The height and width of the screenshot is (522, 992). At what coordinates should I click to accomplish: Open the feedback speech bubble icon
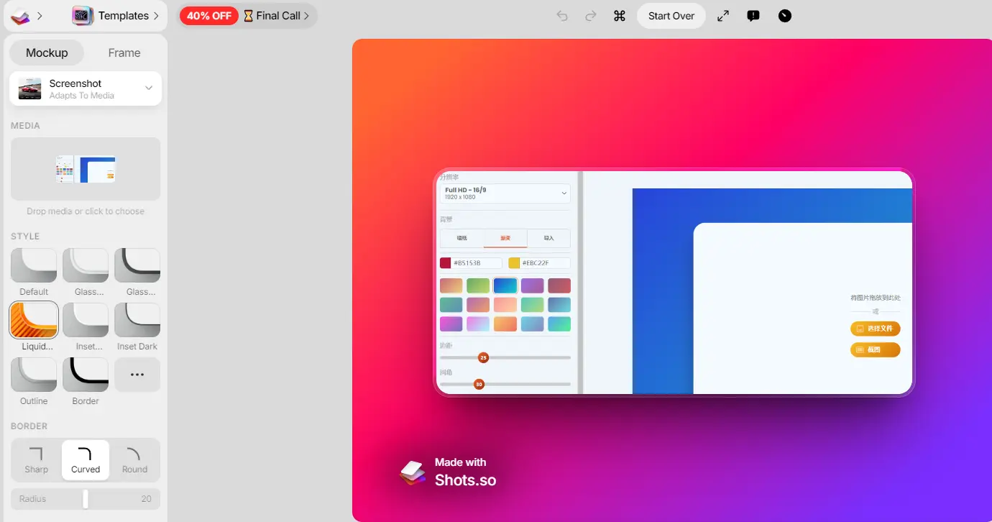pyautogui.click(x=753, y=16)
